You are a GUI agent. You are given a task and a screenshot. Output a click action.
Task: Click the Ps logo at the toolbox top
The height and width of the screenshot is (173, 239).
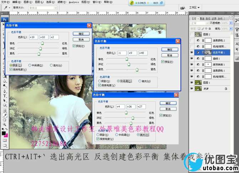pos(5,20)
